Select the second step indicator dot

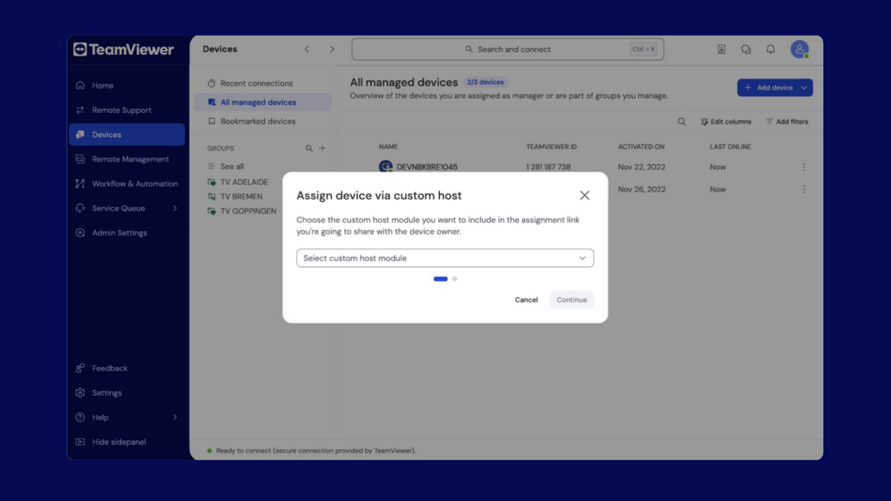[x=455, y=279]
